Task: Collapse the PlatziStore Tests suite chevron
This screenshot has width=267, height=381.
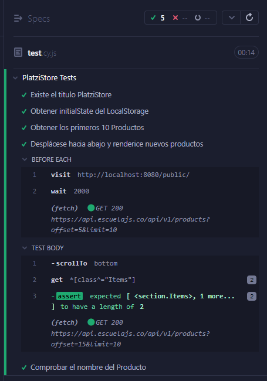Action: 15,78
